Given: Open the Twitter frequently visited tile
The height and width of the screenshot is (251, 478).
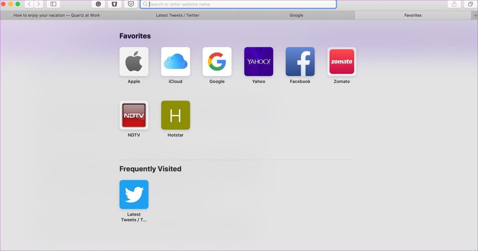Looking at the screenshot, I should coord(134,194).
